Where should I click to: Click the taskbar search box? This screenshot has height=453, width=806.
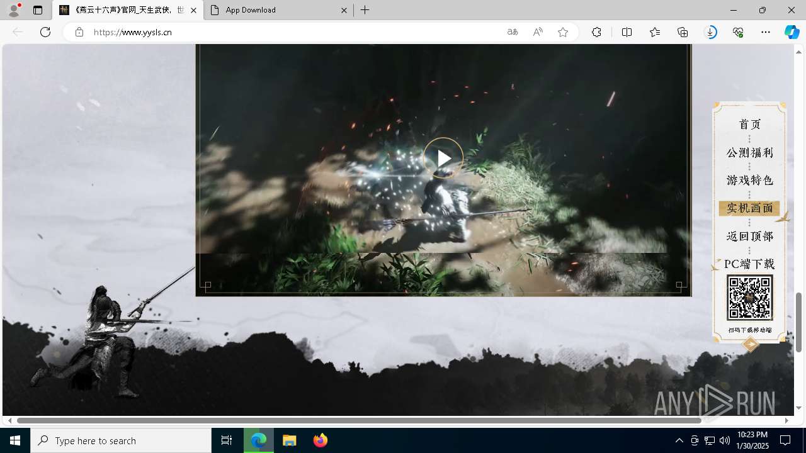[121, 440]
